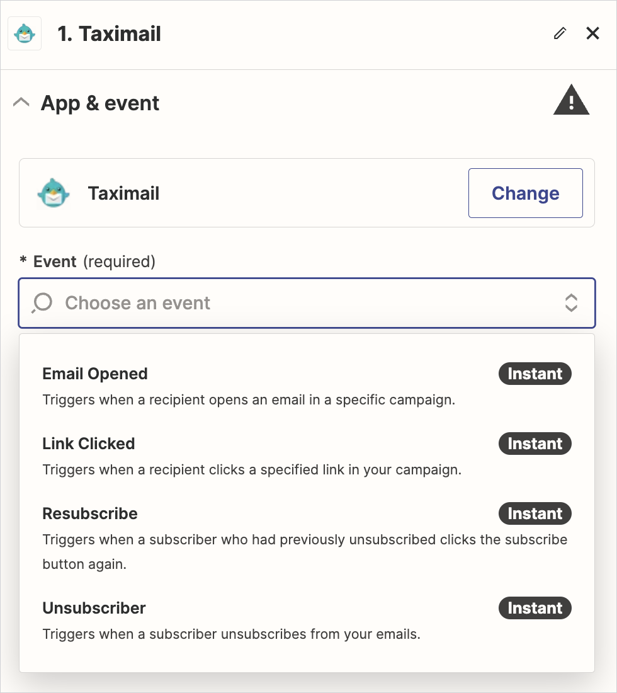Click the App & event heading text
The width and height of the screenshot is (617, 693).
(x=100, y=103)
